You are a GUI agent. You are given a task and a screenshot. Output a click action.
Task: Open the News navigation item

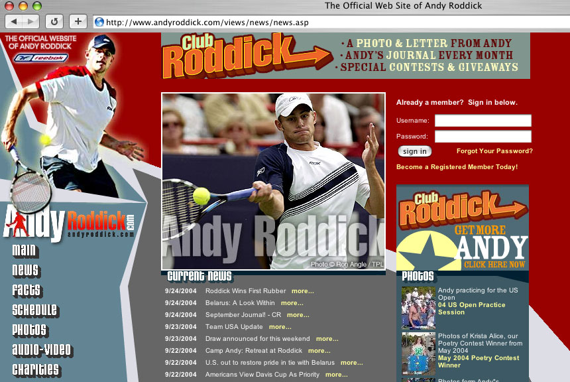26,270
